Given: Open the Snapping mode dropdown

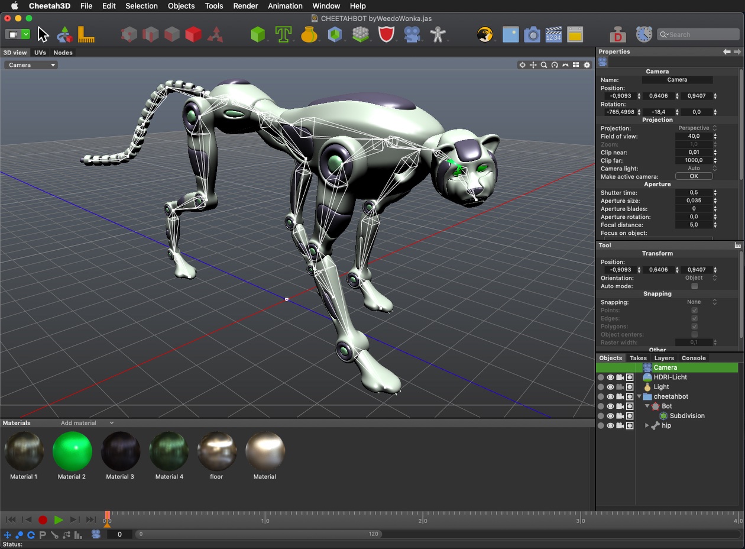Looking at the screenshot, I should pos(701,302).
